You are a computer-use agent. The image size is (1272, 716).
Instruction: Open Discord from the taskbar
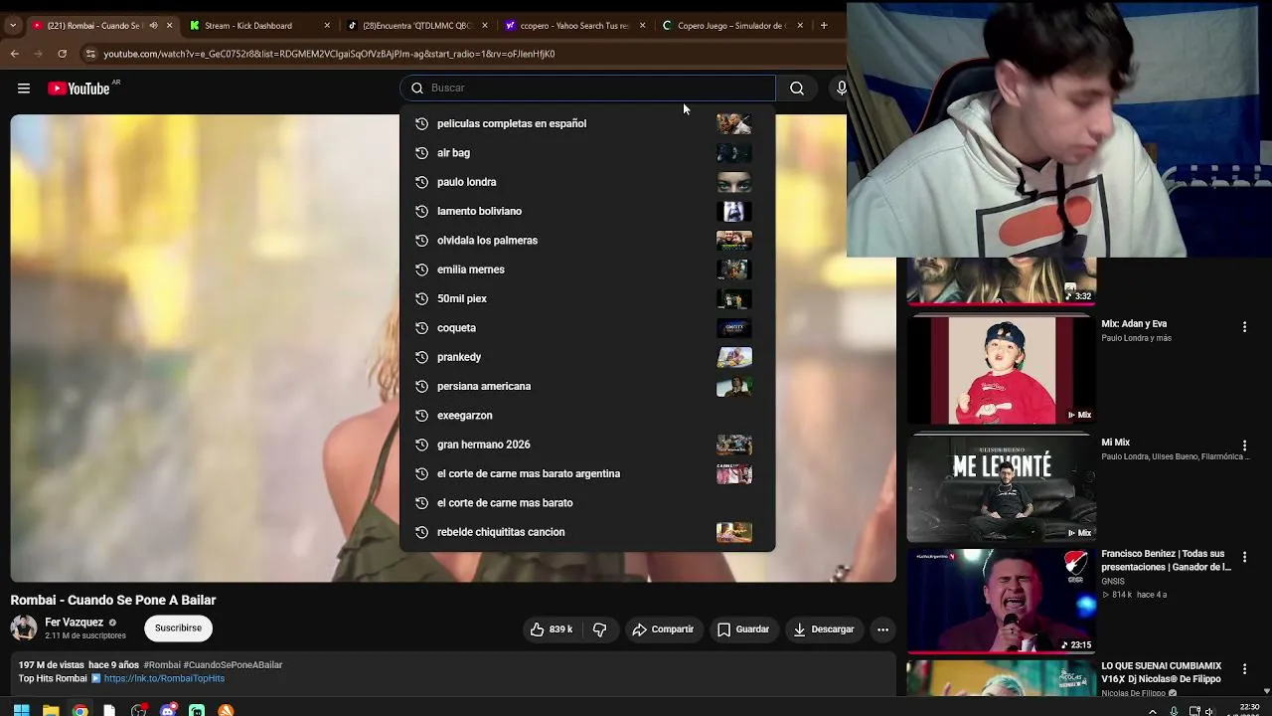tap(168, 710)
